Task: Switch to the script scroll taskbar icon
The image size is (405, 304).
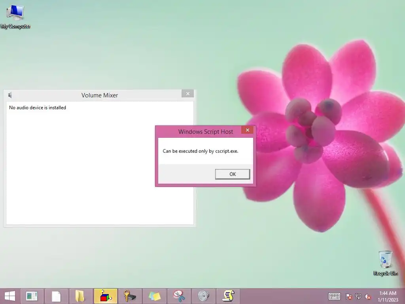Action: (x=228, y=296)
